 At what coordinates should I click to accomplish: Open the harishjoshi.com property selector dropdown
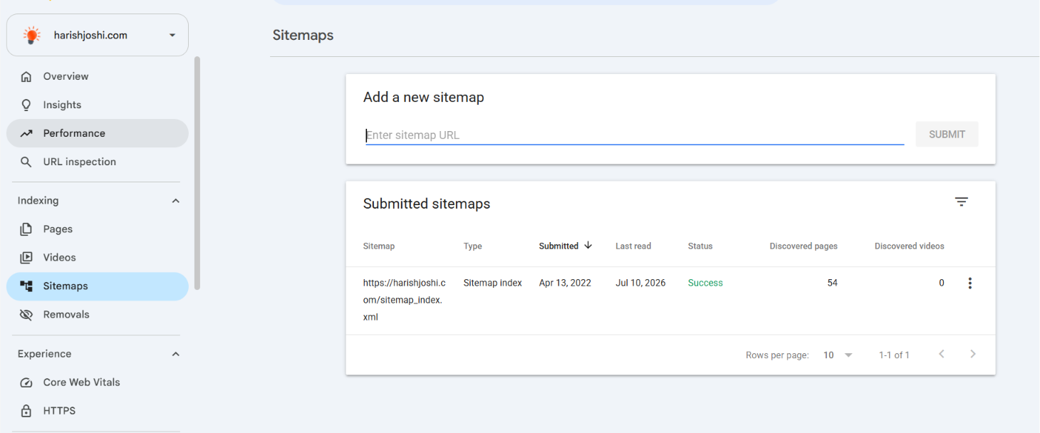tap(98, 35)
